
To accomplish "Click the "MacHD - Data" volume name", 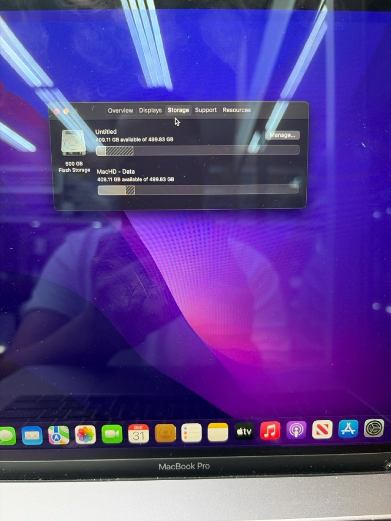I will coord(116,171).
